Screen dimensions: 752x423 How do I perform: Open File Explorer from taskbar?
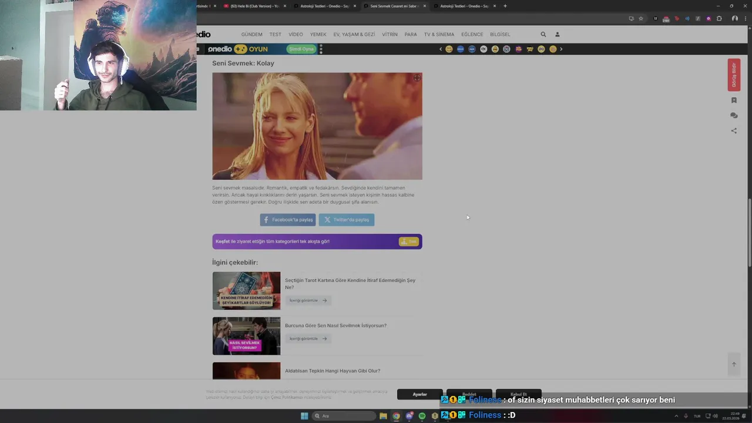coord(383,416)
